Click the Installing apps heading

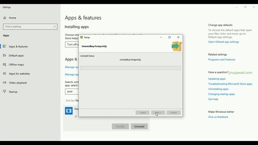77,27
